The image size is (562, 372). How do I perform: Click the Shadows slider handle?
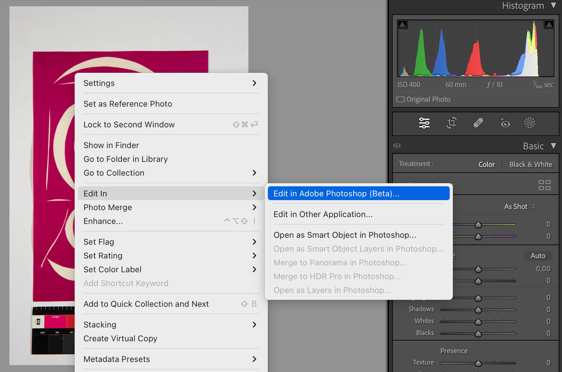pos(478,310)
